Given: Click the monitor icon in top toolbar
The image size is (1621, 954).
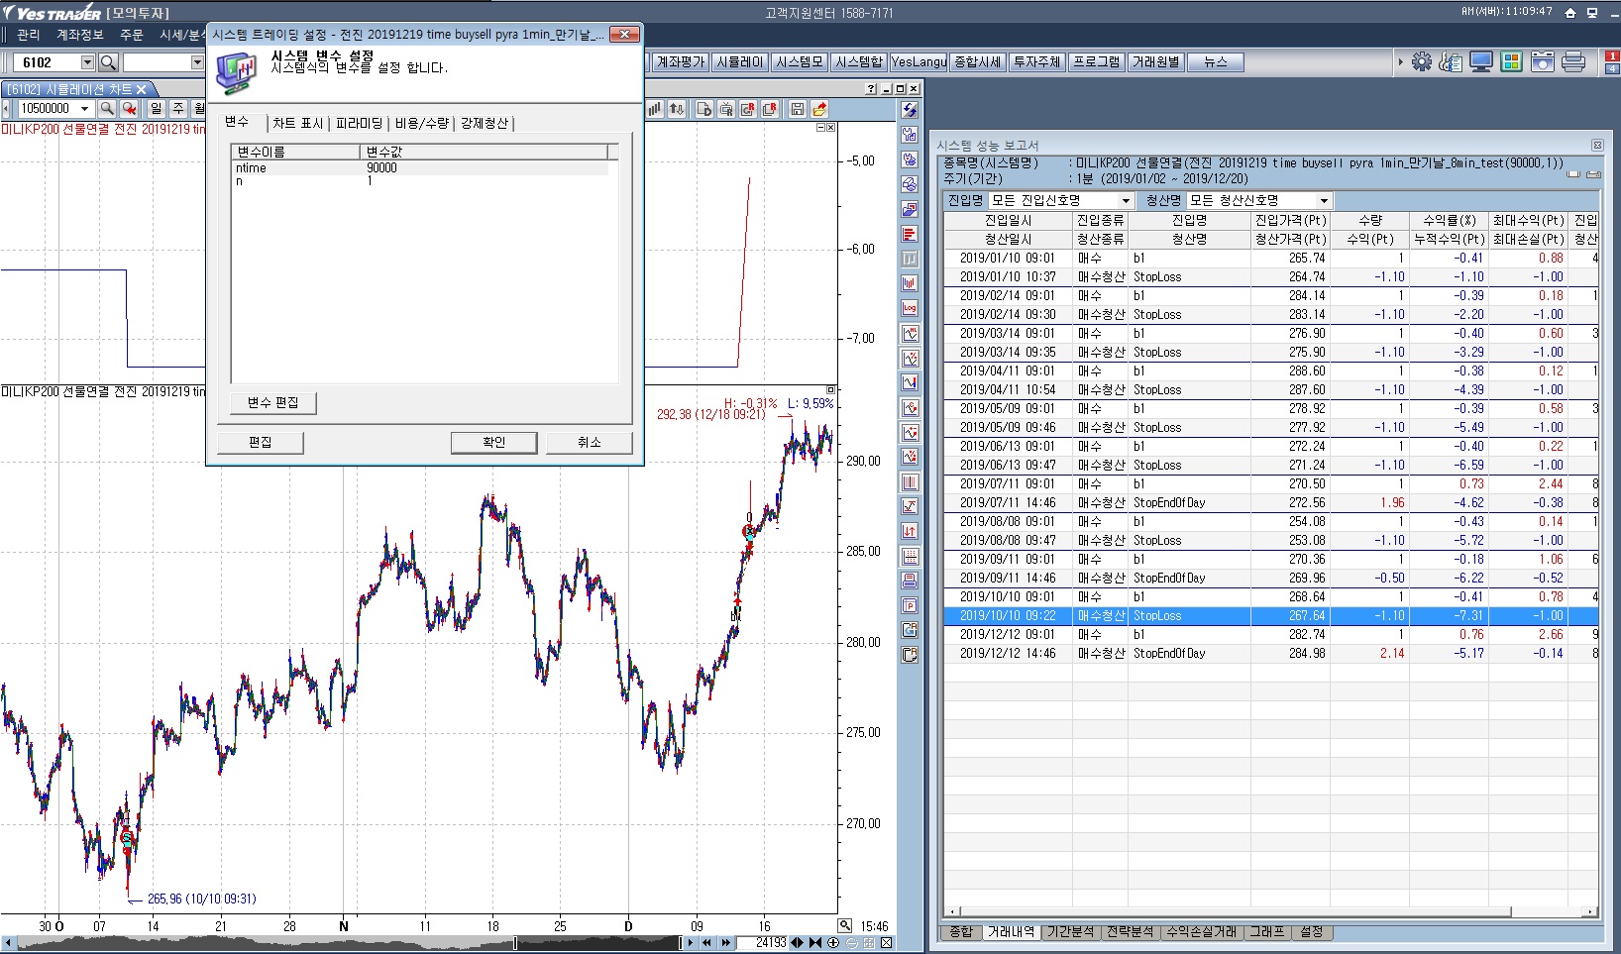Looking at the screenshot, I should [x=1481, y=62].
